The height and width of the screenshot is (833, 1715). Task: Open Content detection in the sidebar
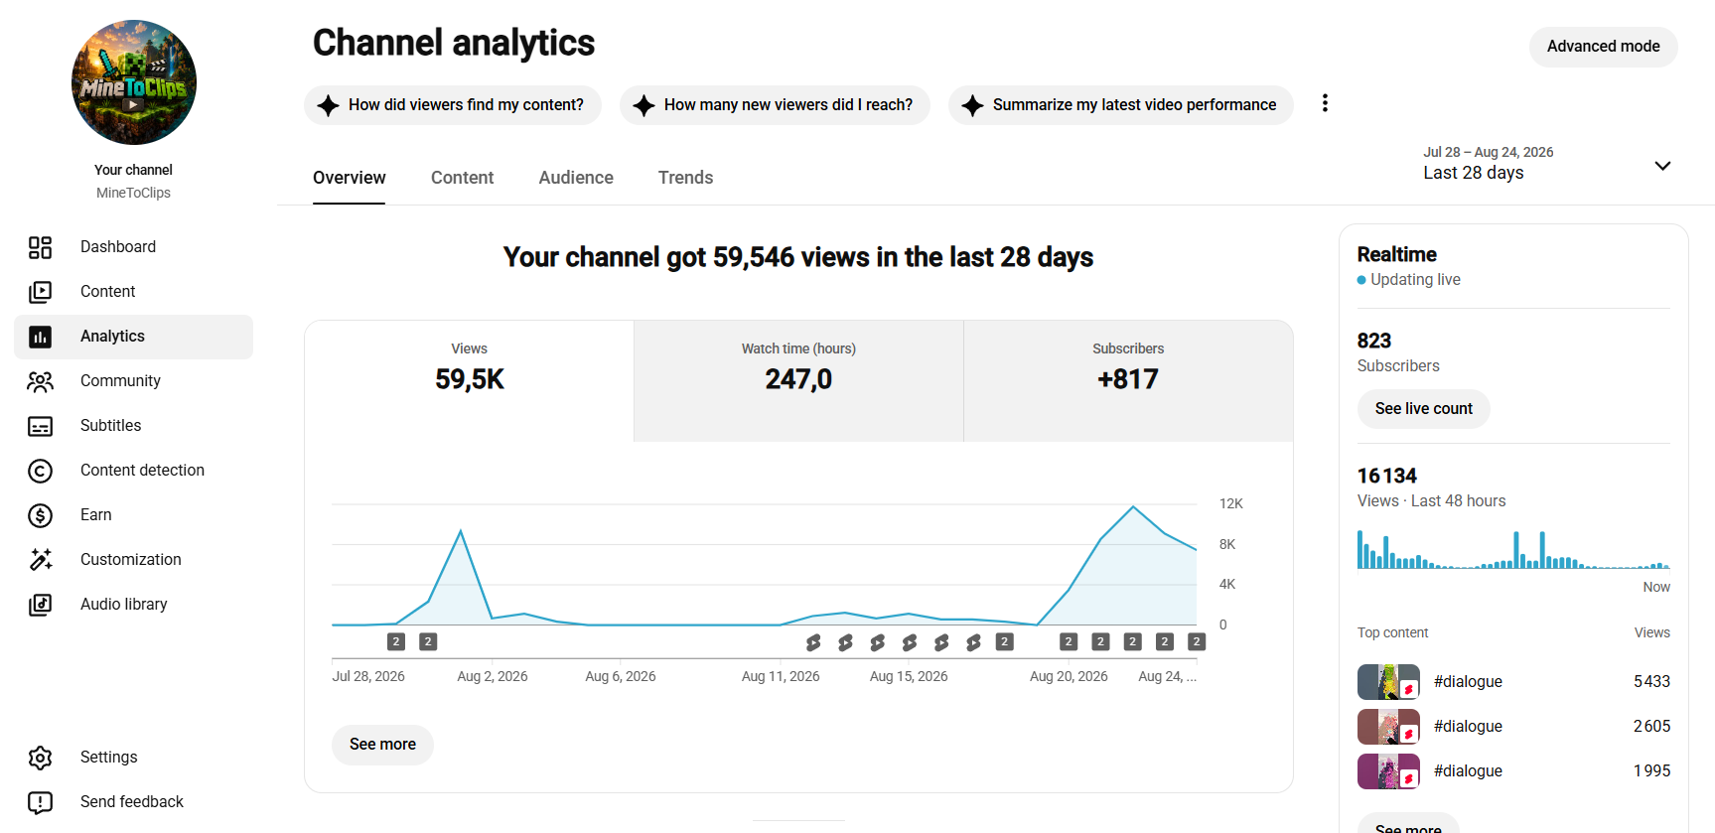[133, 471]
